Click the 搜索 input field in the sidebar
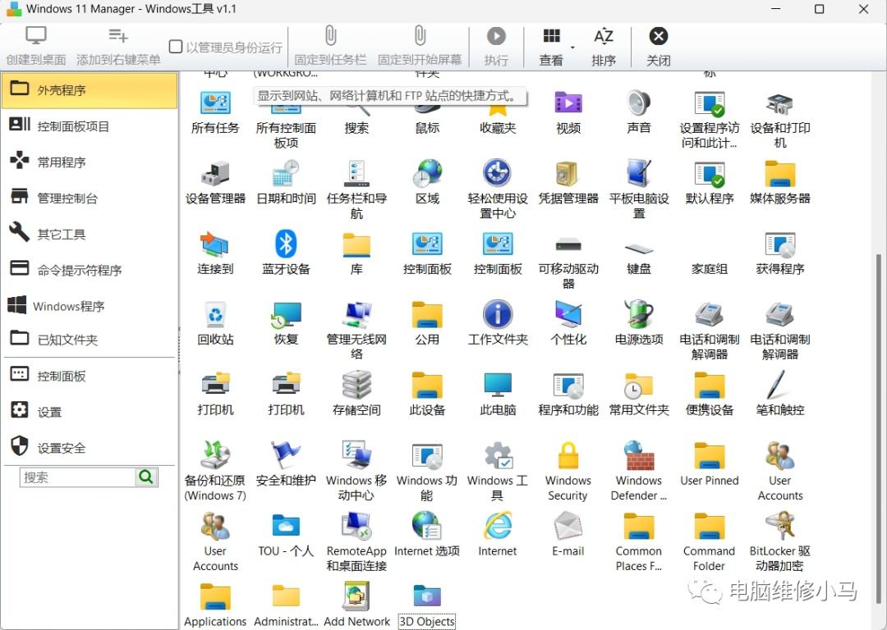 pyautogui.click(x=77, y=477)
